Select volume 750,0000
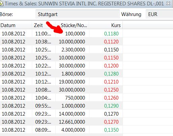 coord(75,98)
